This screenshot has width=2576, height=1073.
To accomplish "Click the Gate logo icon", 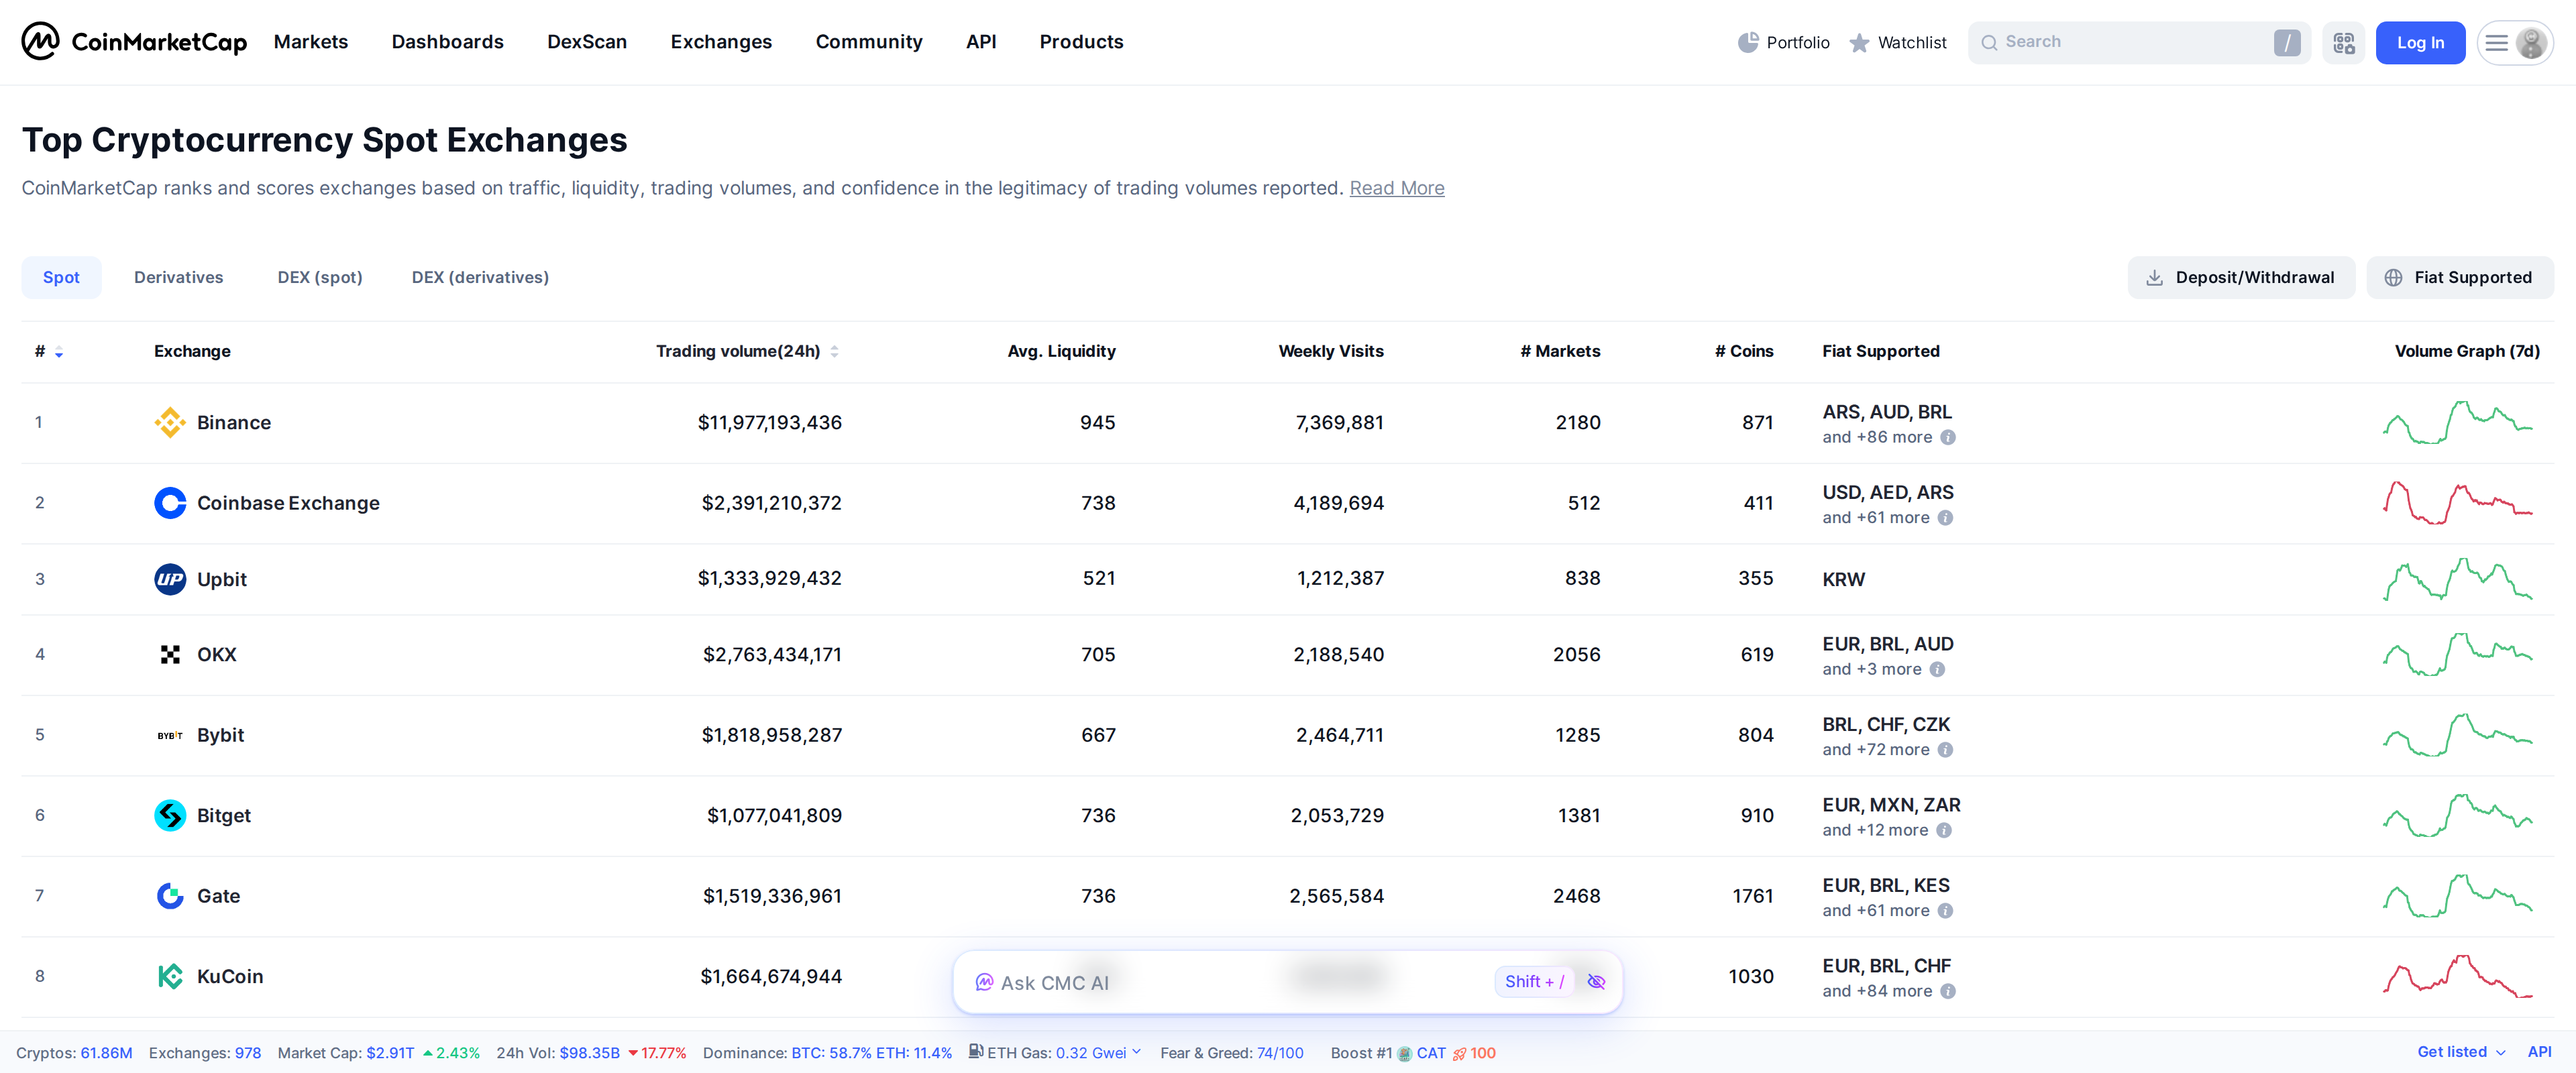I will [170, 896].
